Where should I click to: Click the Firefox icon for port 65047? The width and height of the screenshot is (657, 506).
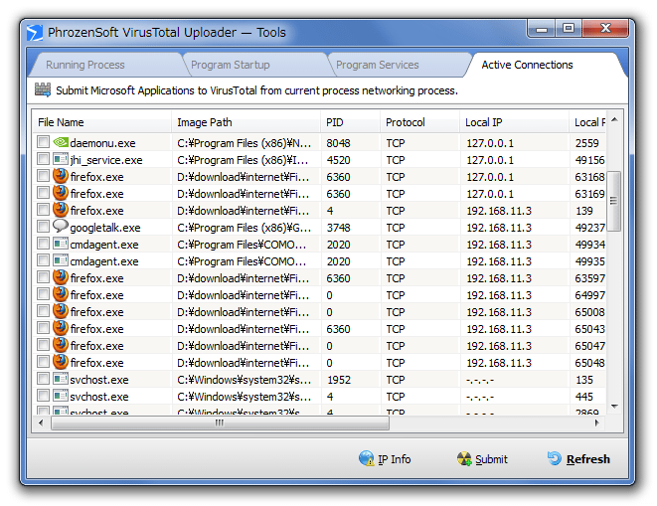(61, 345)
